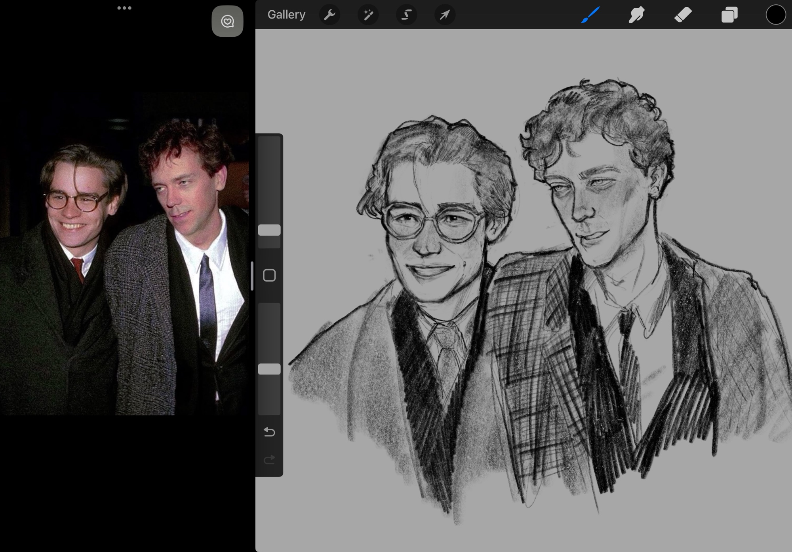Redo the last action
The image size is (792, 552).
click(x=269, y=459)
